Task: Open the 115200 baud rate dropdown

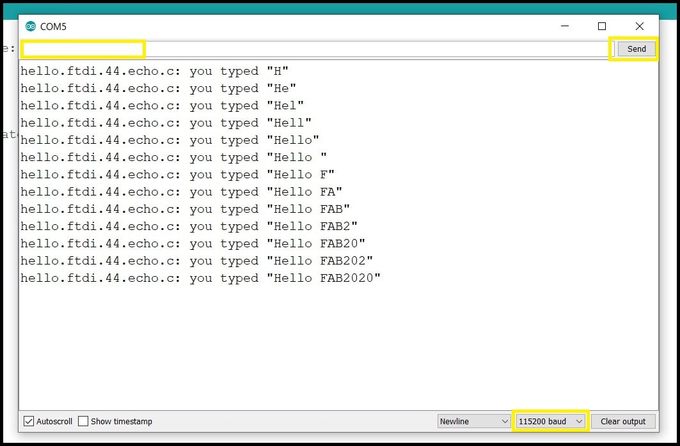Action: 550,421
